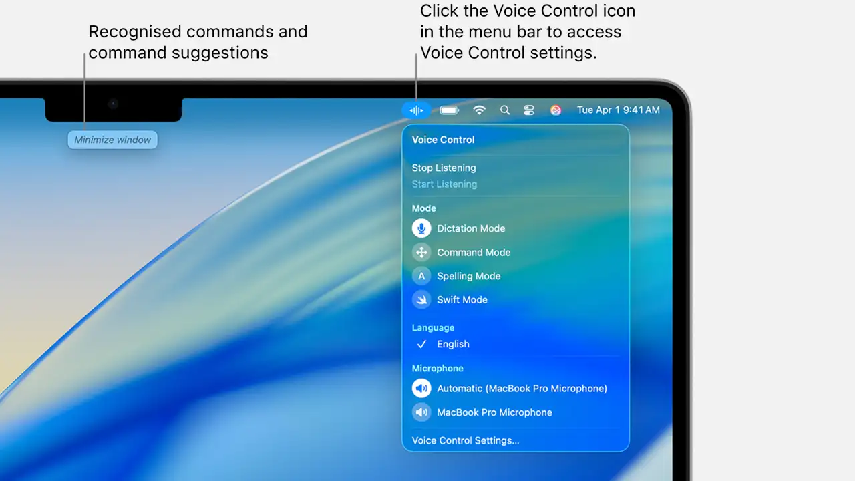Click the Wi-Fi icon in the menu bar
855x481 pixels.
coord(479,110)
